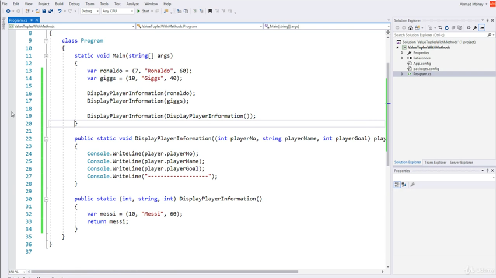Click Property Pages wrench in Properties panel
Viewport: 496px width, 278px height.
click(413, 185)
